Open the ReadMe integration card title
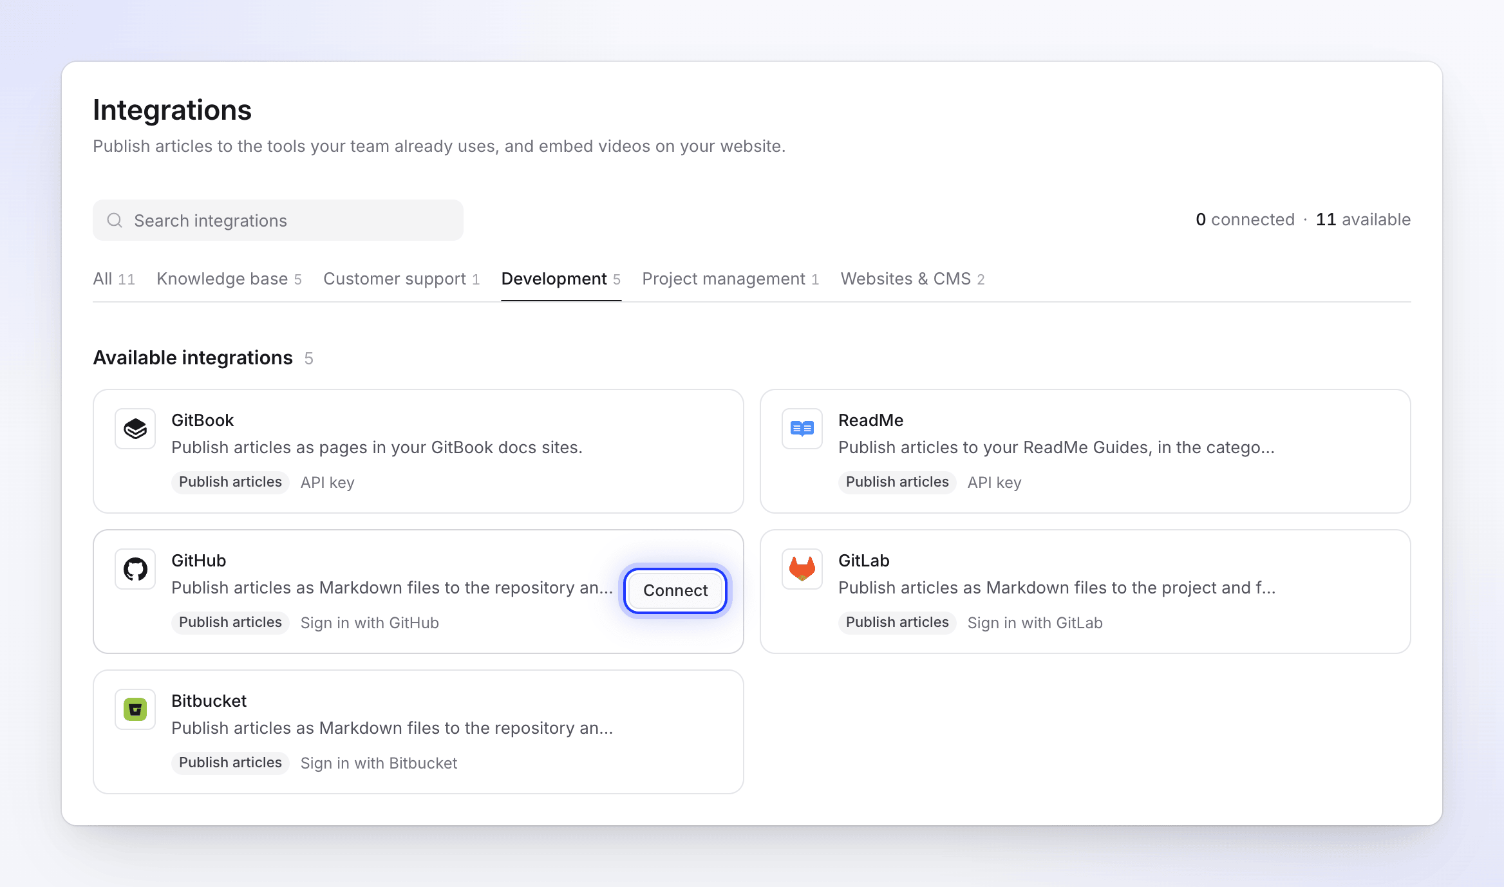The width and height of the screenshot is (1504, 887). tap(870, 420)
